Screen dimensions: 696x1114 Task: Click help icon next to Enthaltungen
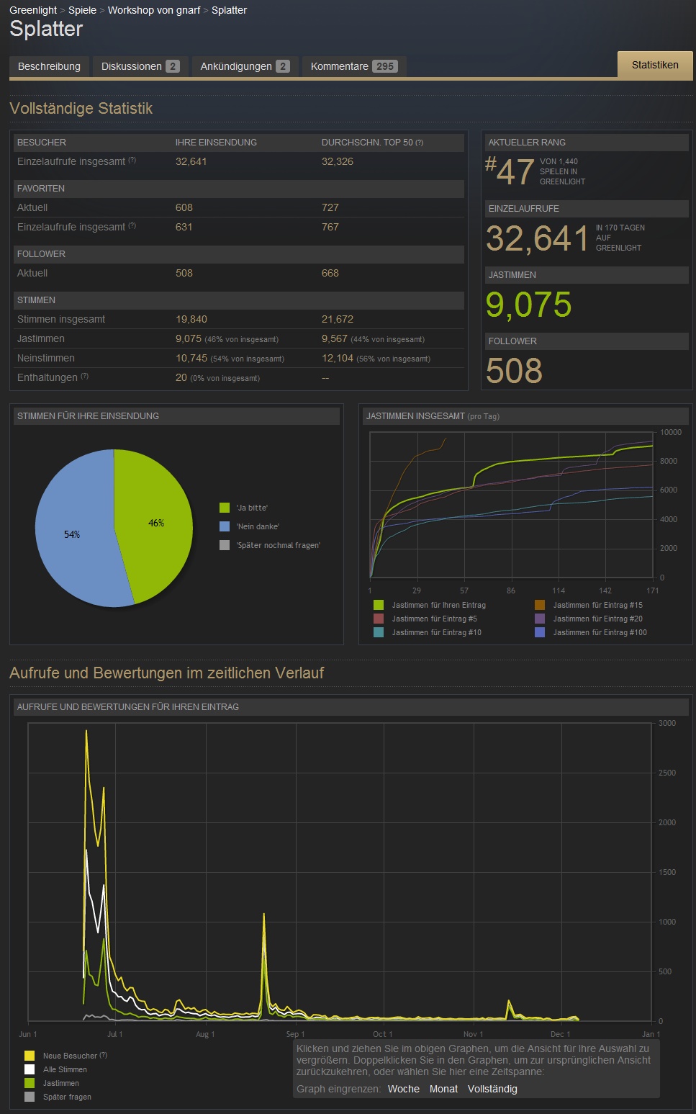click(85, 377)
